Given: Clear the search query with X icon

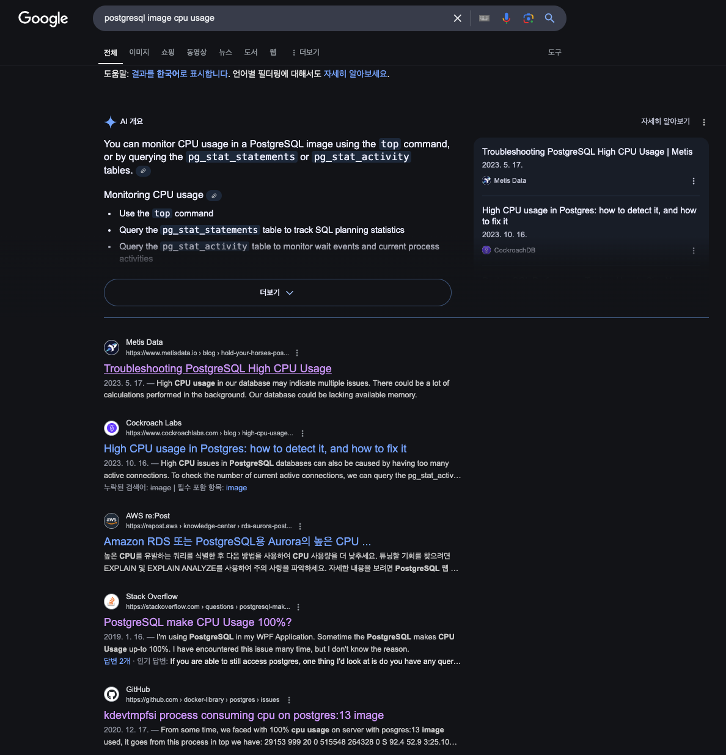Looking at the screenshot, I should pyautogui.click(x=457, y=18).
